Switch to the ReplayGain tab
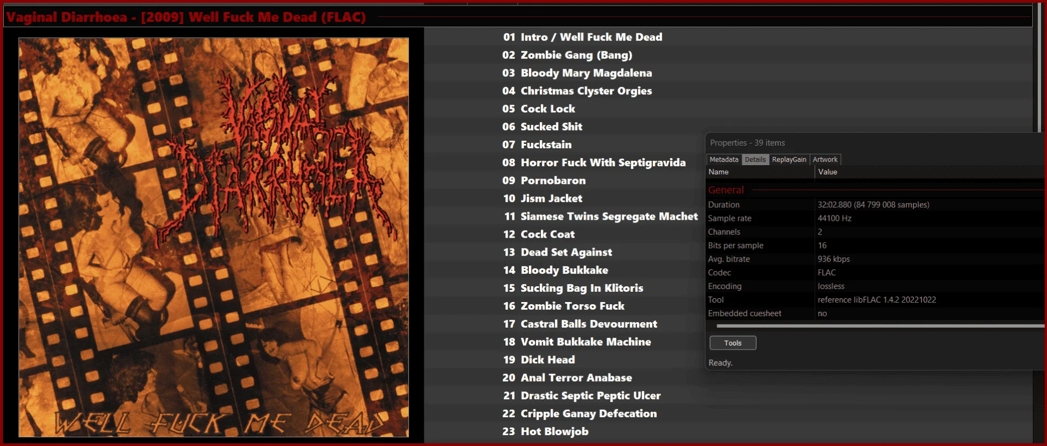Viewport: 1047px width, 446px height. (x=789, y=160)
